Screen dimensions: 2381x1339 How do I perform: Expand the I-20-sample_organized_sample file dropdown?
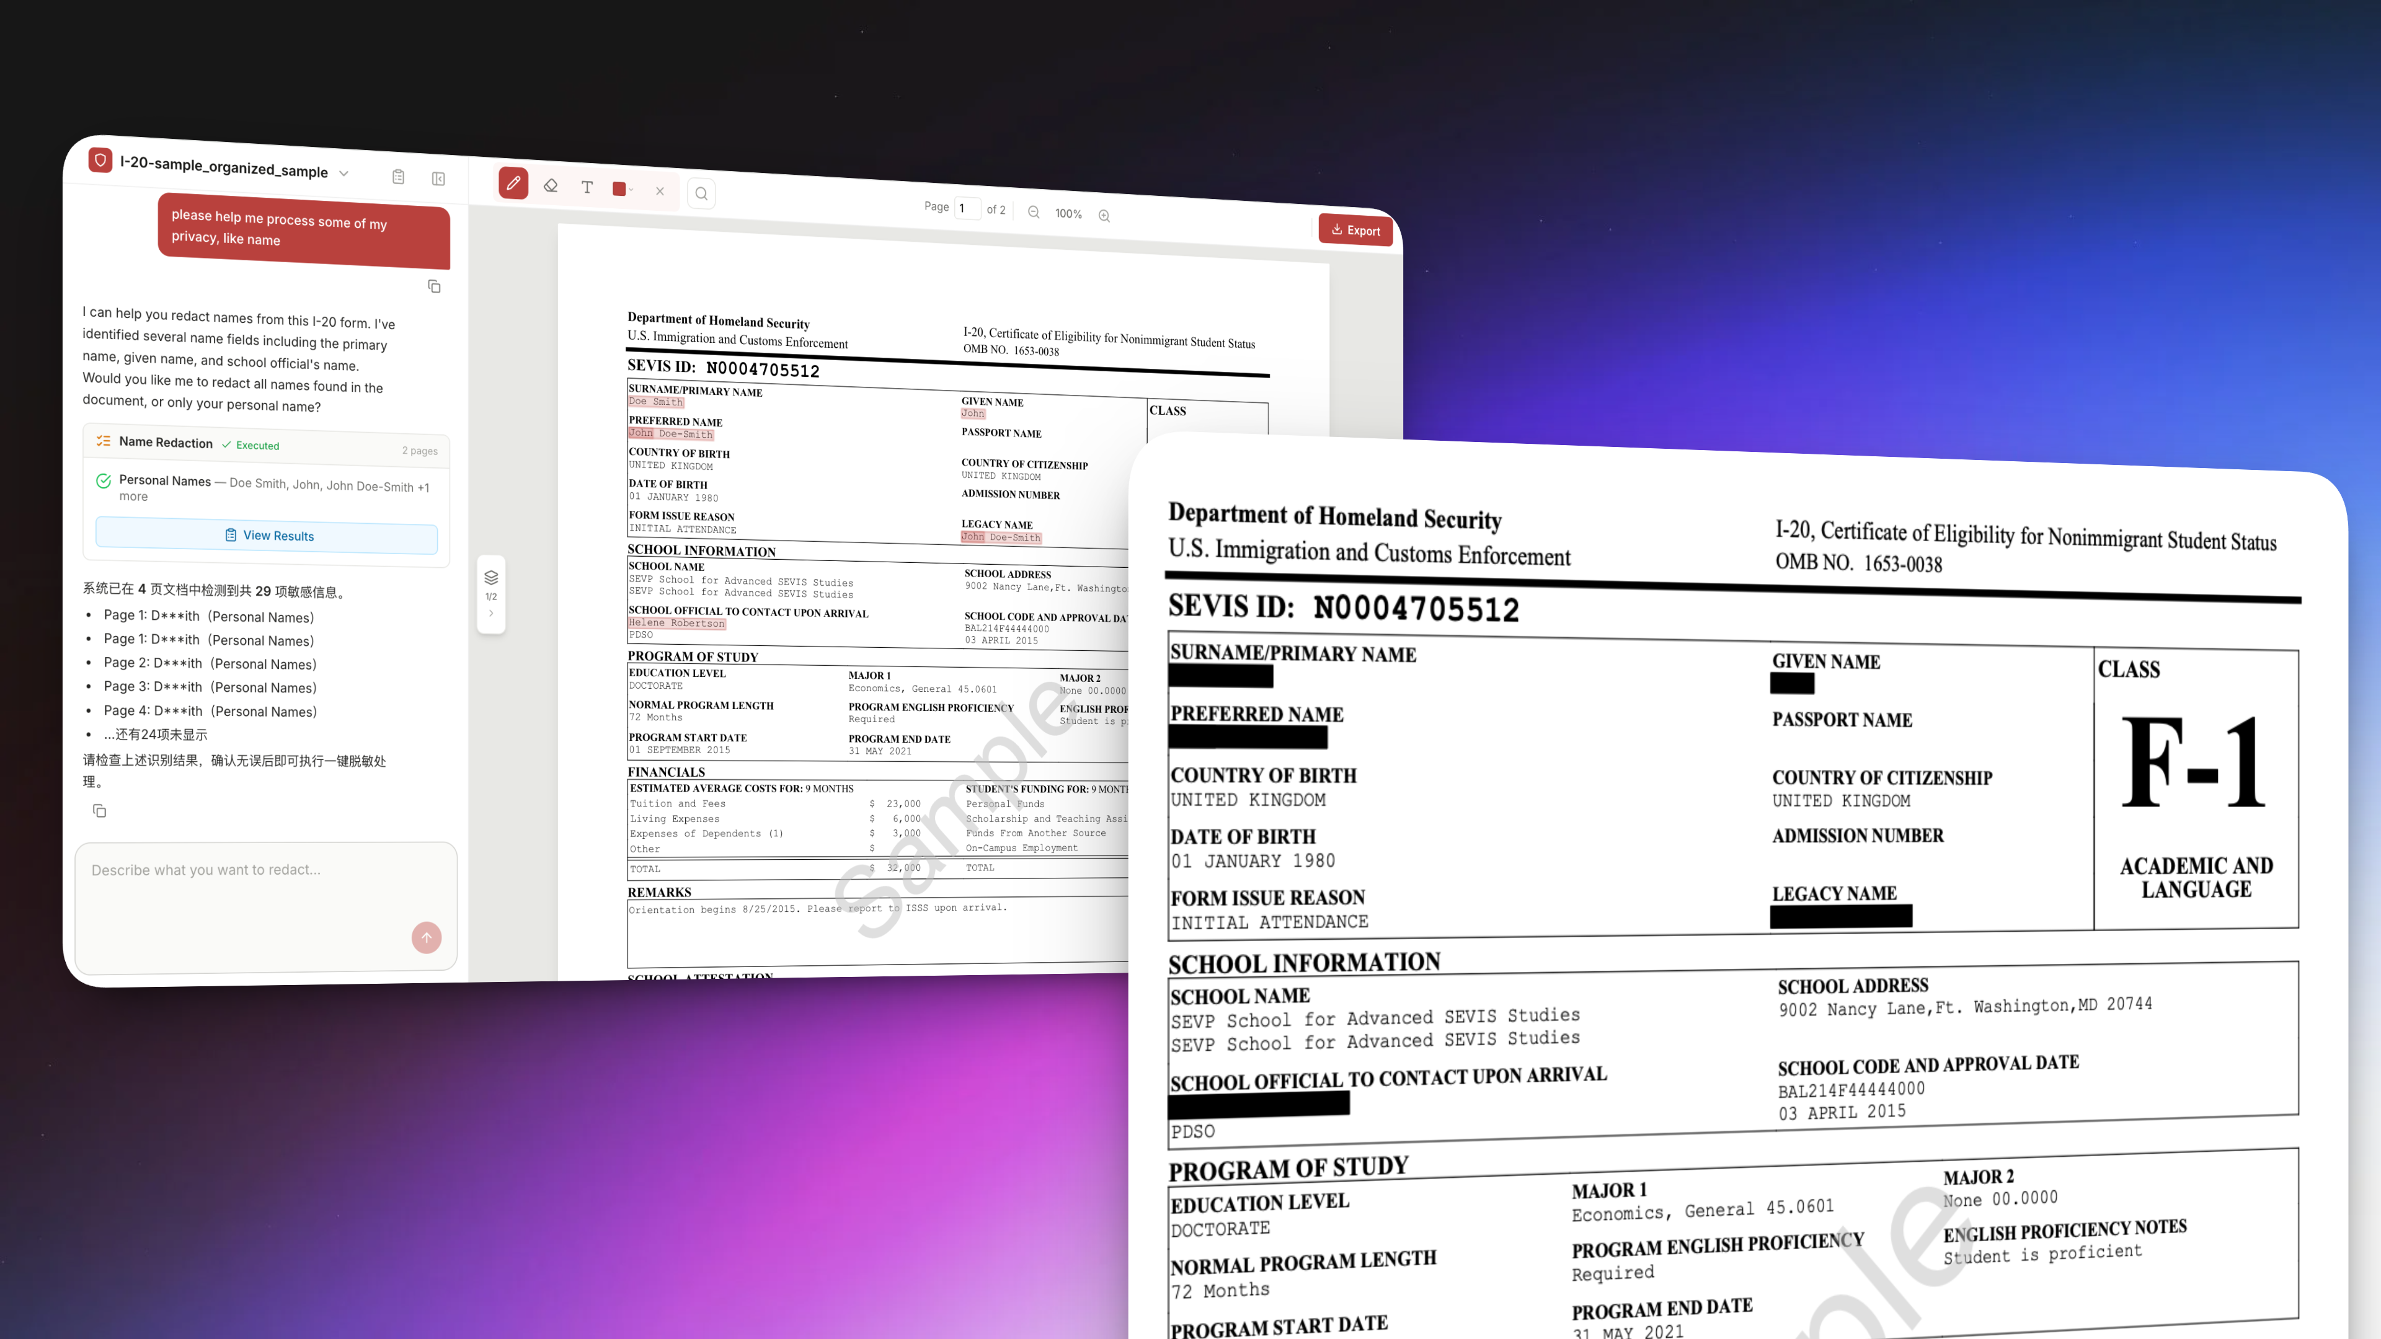coord(344,173)
